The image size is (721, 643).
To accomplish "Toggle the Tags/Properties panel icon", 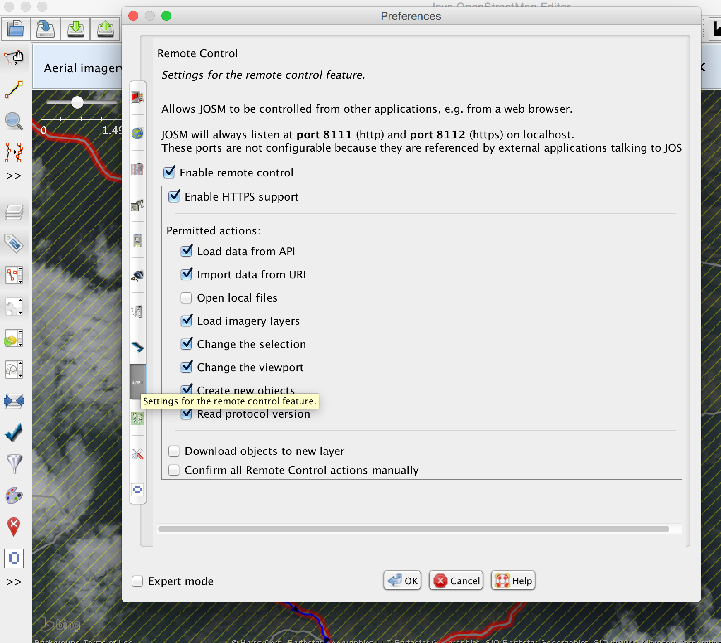I will (14, 244).
